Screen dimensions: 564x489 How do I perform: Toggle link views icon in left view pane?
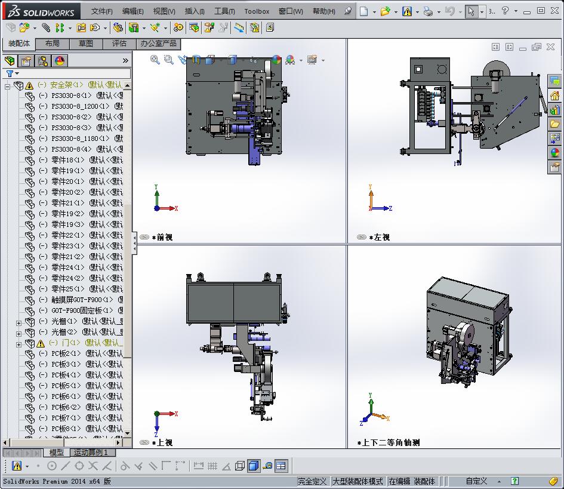point(362,237)
